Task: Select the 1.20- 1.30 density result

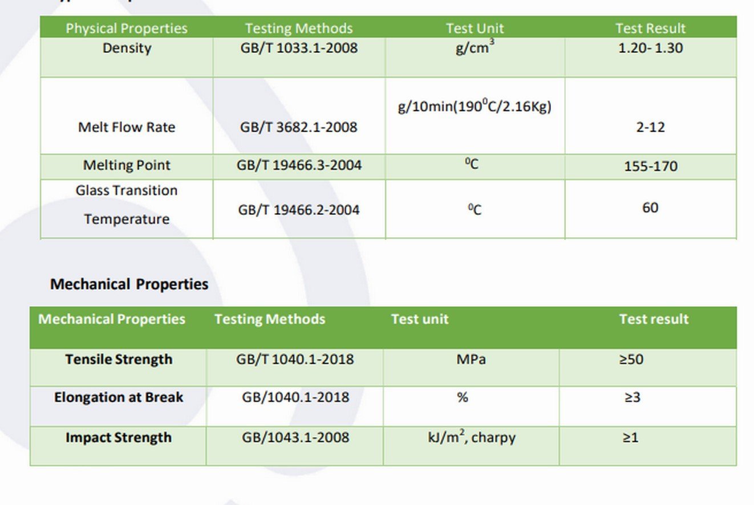Action: tap(650, 48)
